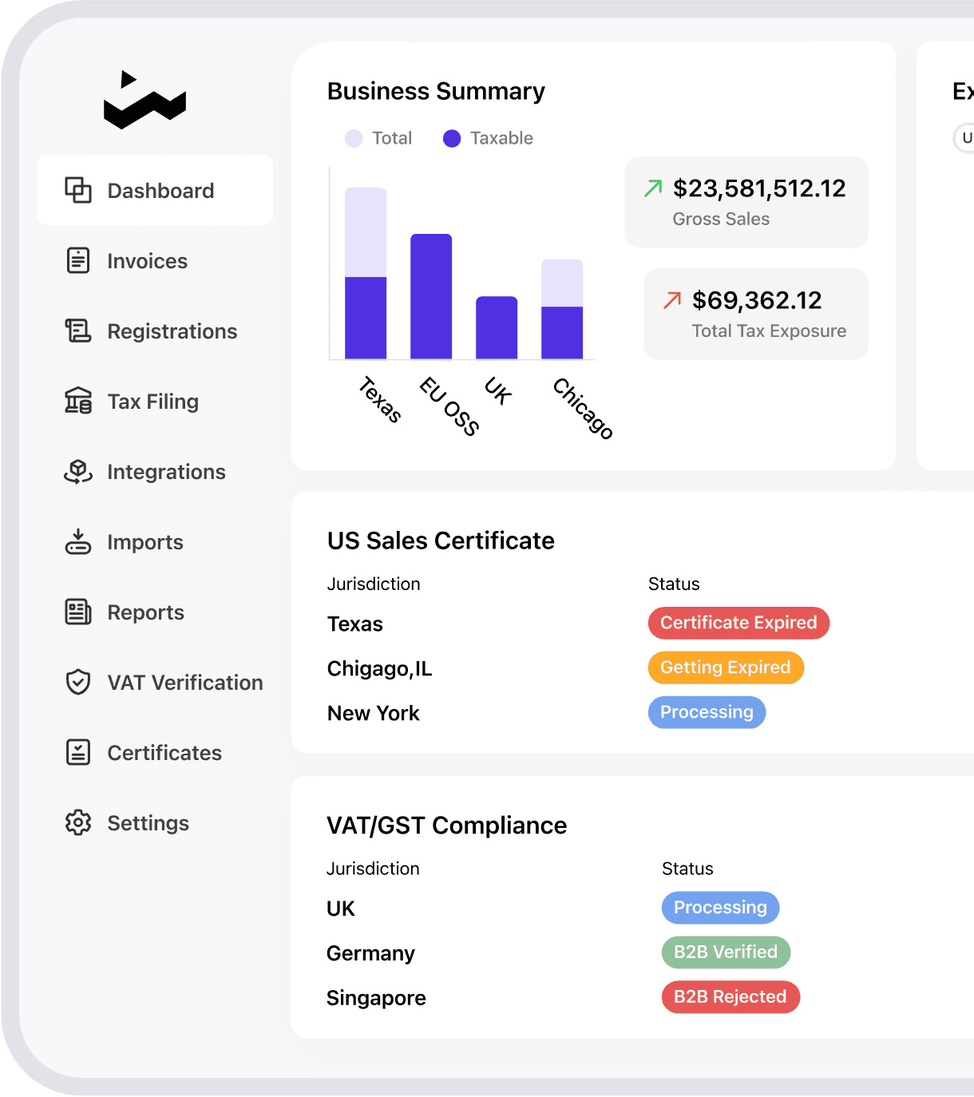The image size is (974, 1097).
Task: Click the Processing badge for New York
Action: point(707,712)
